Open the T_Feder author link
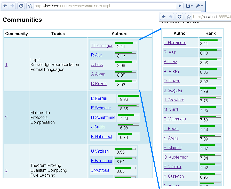The height and width of the screenshot is (189, 231). [x=171, y=128]
